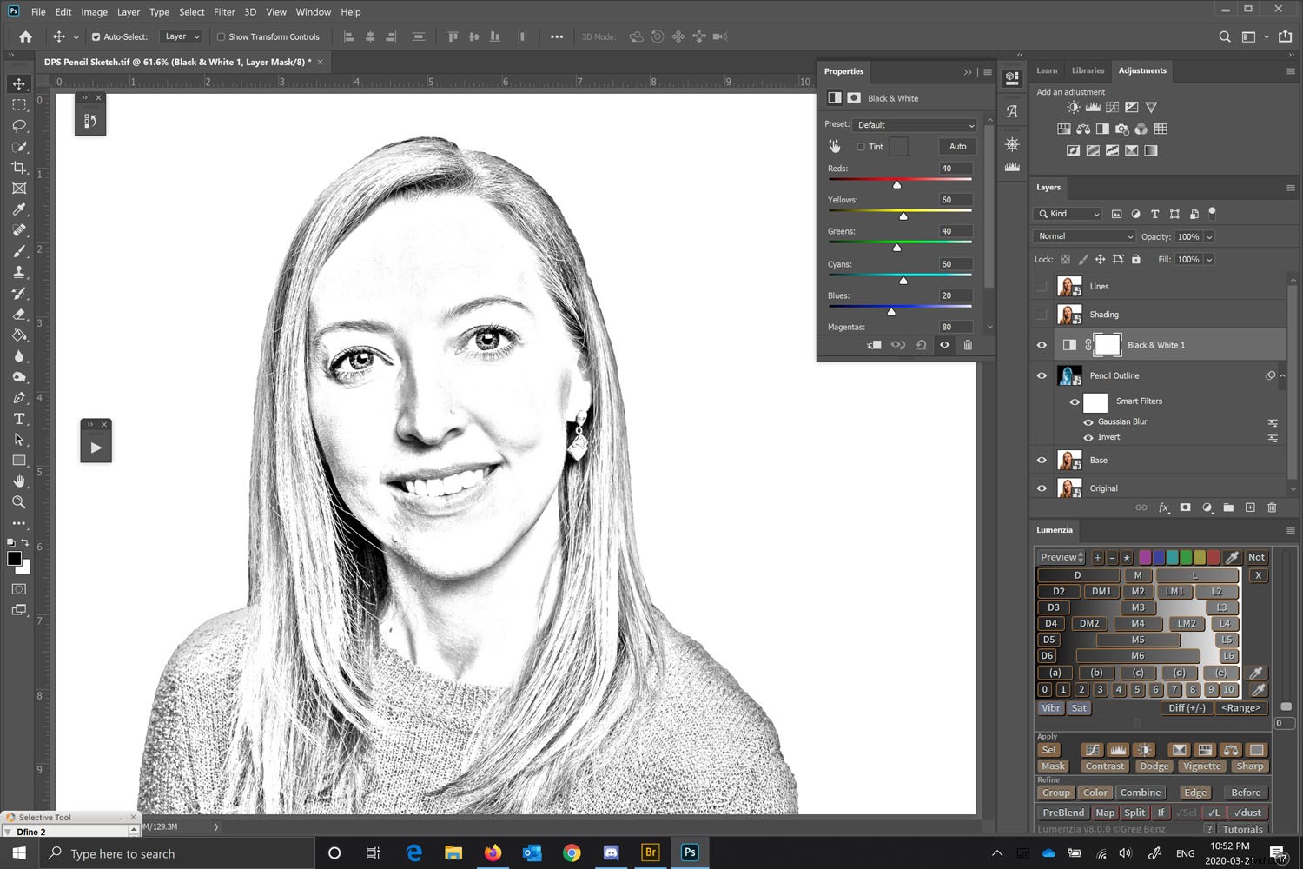This screenshot has height=869, width=1303.
Task: Add a Brightness/Contrast adjustment layer
Action: pyautogui.click(x=1073, y=106)
